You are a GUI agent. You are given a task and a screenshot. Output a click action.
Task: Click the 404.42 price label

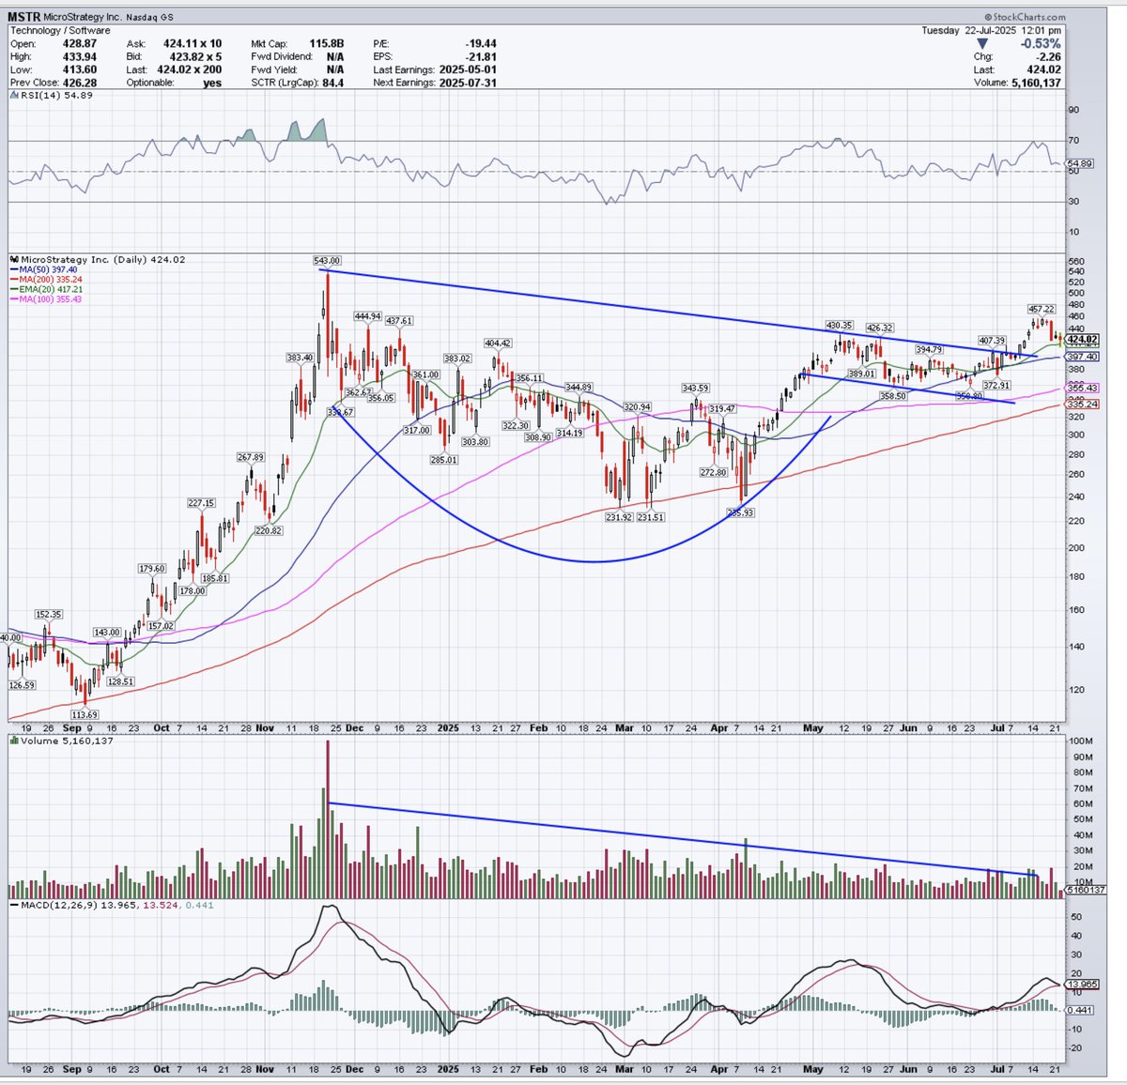pos(497,344)
